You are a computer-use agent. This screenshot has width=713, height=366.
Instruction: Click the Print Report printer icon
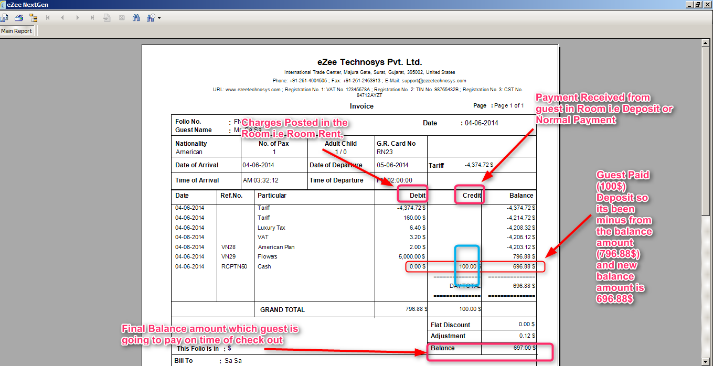coord(19,18)
